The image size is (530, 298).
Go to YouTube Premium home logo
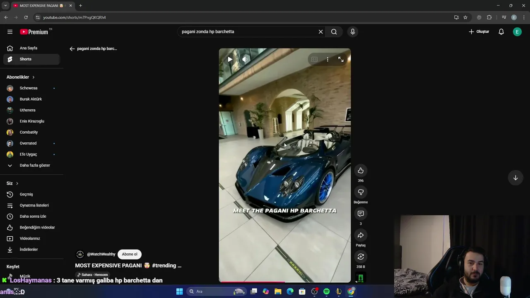(x=34, y=32)
